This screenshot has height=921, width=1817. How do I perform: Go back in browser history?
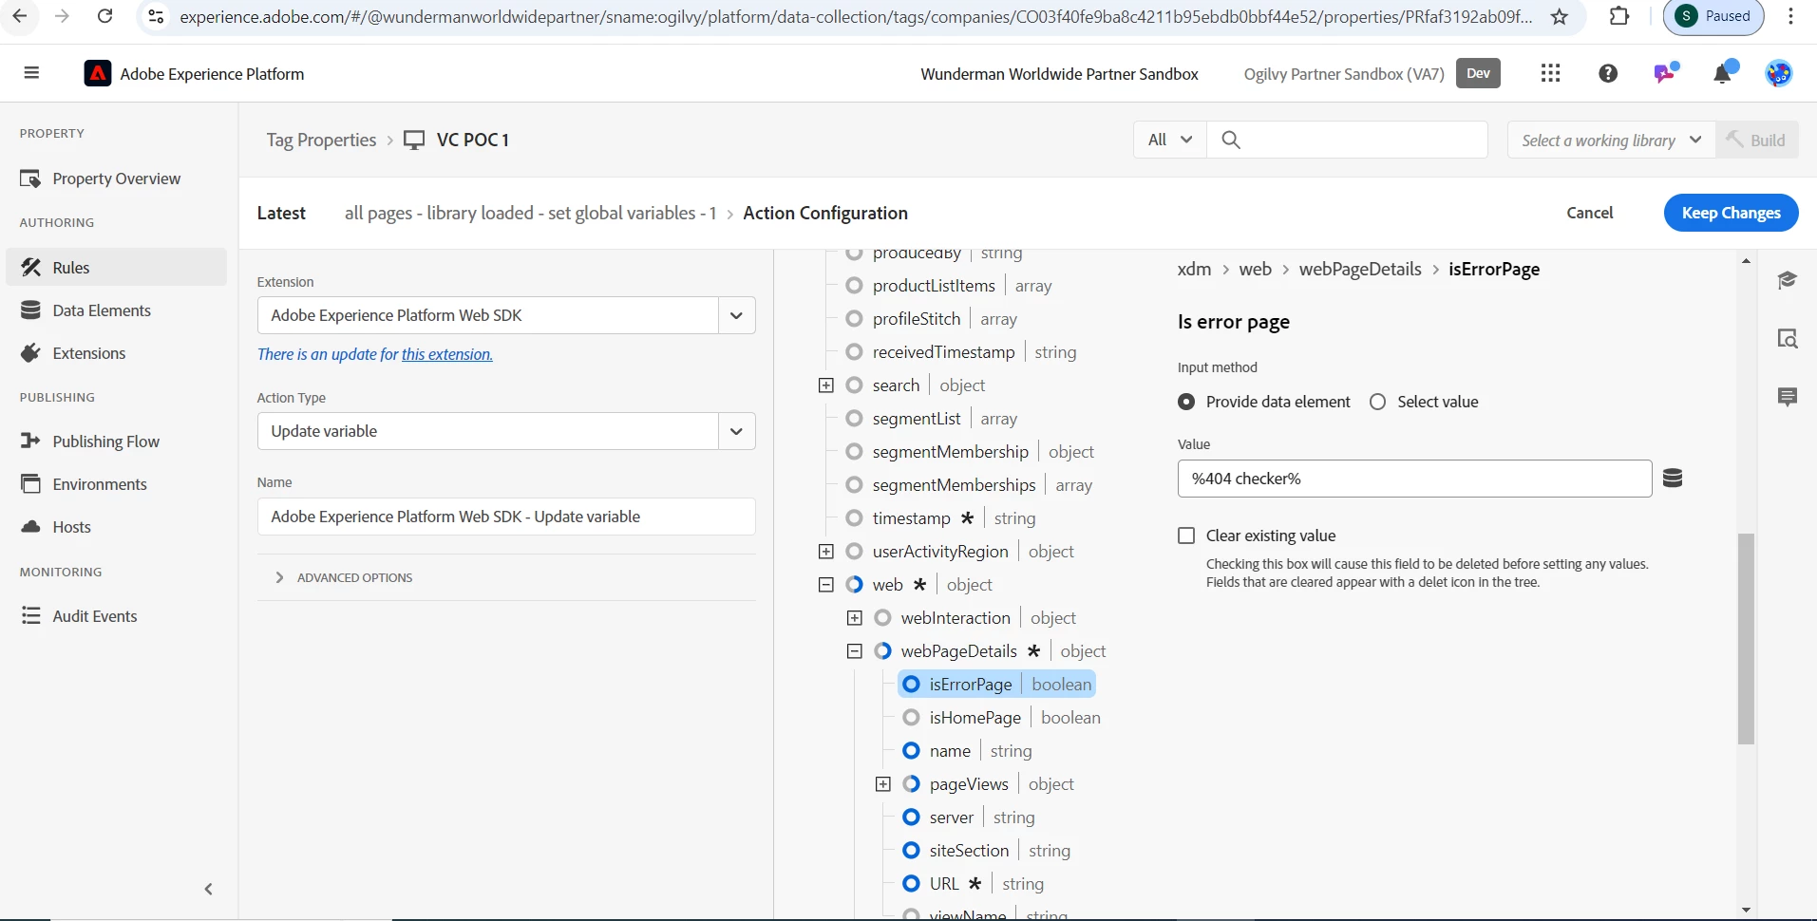coord(20,16)
